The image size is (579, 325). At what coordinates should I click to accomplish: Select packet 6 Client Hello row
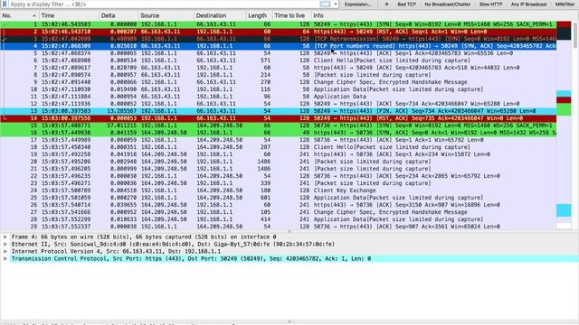[x=278, y=60]
